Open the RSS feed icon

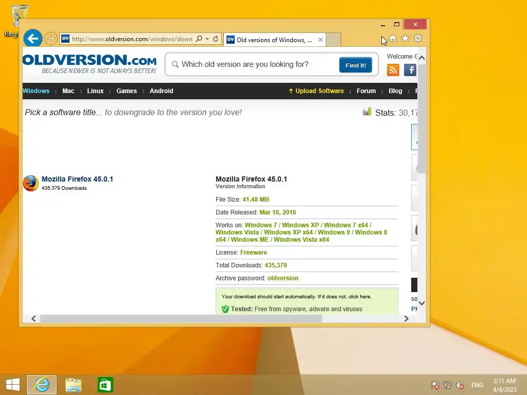(393, 70)
